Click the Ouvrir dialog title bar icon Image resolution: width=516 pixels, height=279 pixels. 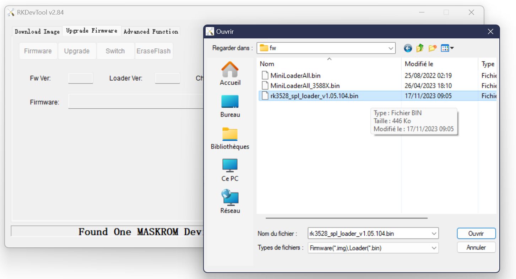pyautogui.click(x=210, y=31)
